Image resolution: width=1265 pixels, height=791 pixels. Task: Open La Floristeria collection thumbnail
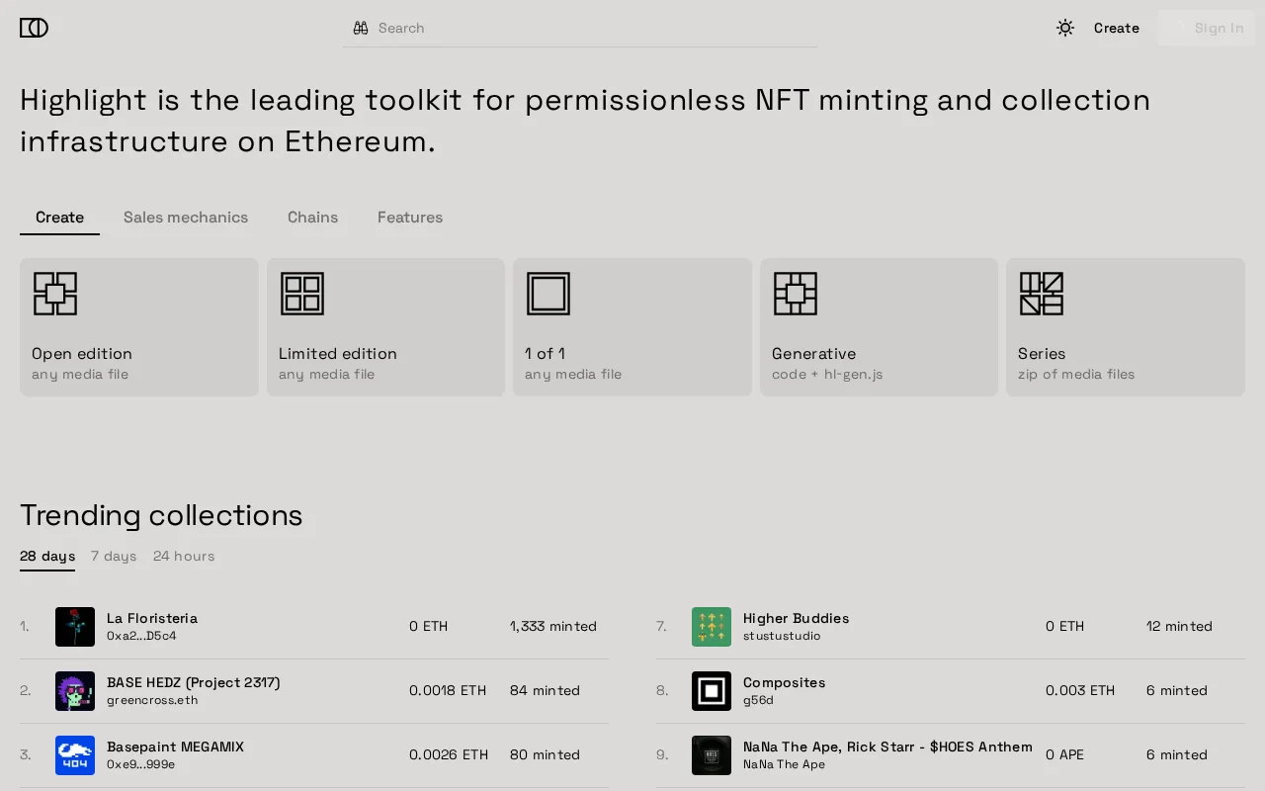pyautogui.click(x=75, y=627)
